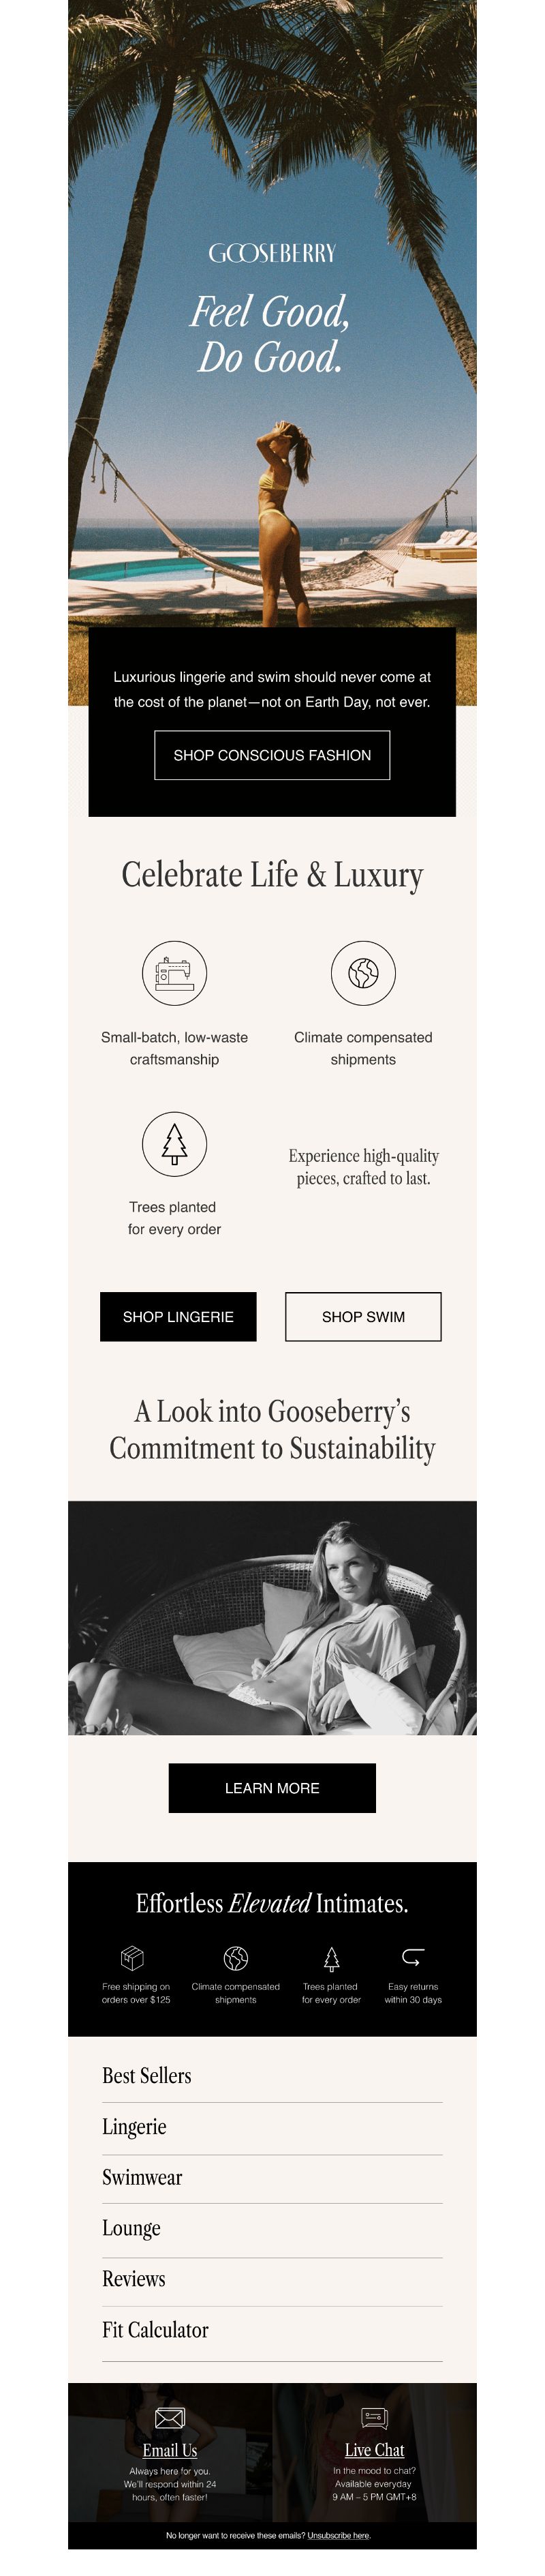Click the small globe icon in black banner
The height and width of the screenshot is (2576, 545).
(236, 1957)
